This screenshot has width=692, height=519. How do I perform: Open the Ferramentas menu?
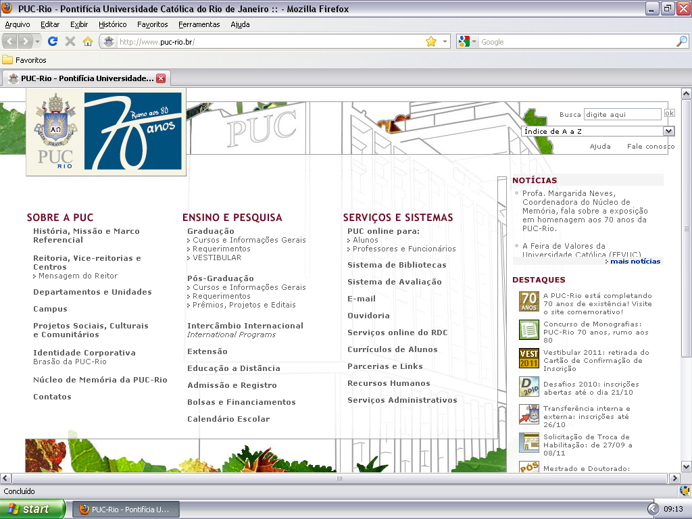click(199, 24)
